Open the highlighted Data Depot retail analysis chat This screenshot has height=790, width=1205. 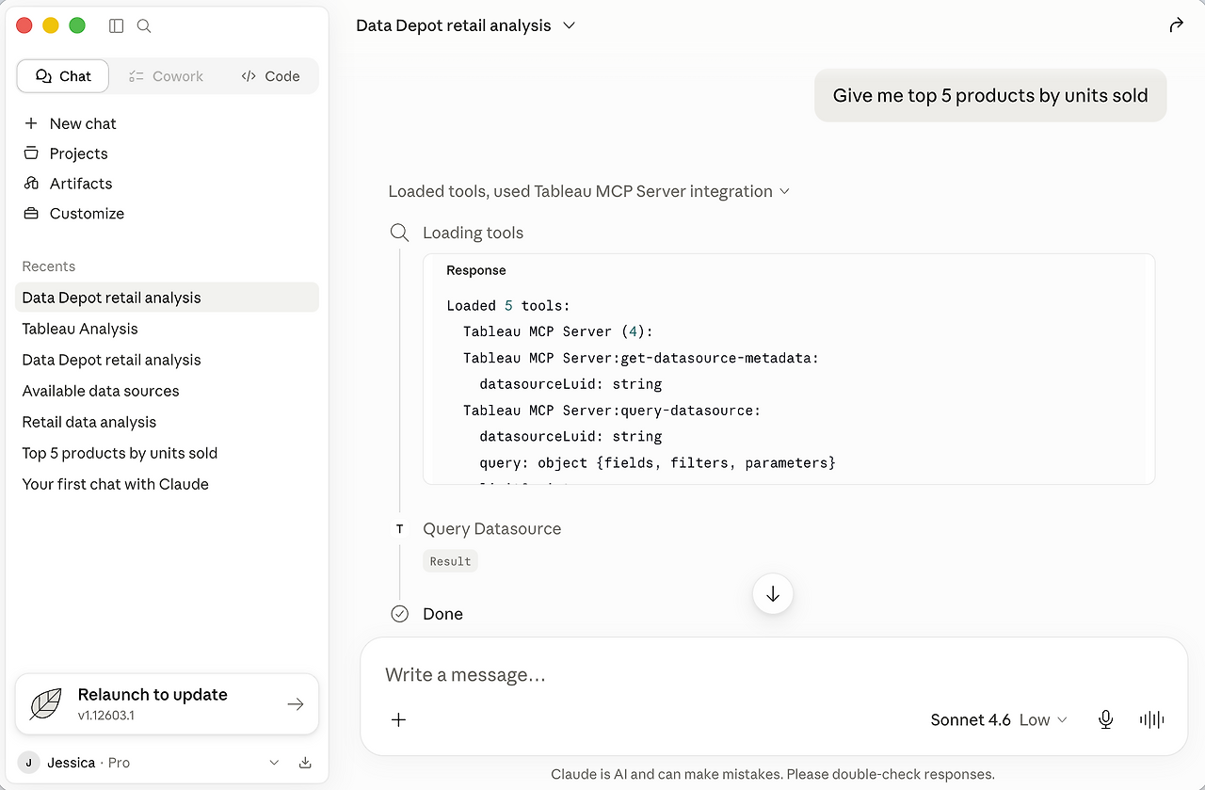168,298
